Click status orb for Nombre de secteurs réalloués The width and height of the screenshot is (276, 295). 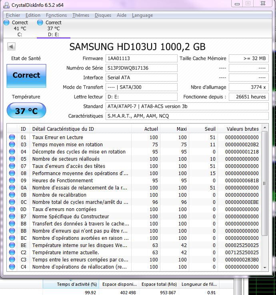click(x=12, y=159)
